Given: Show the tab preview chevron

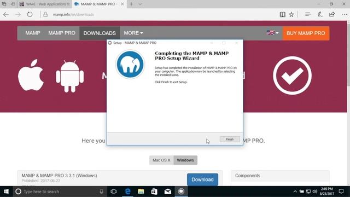Looking at the screenshot, I should pyautogui.click(x=140, y=4).
